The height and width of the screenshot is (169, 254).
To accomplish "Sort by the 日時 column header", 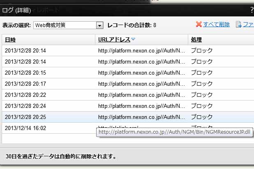I will tap(10, 40).
